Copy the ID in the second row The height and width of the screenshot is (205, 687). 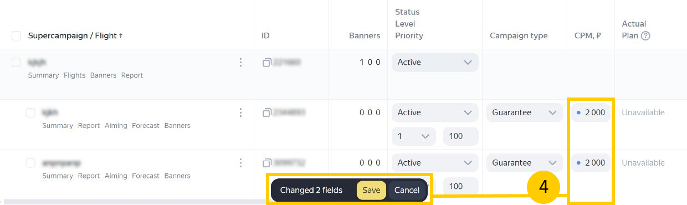[x=266, y=112]
